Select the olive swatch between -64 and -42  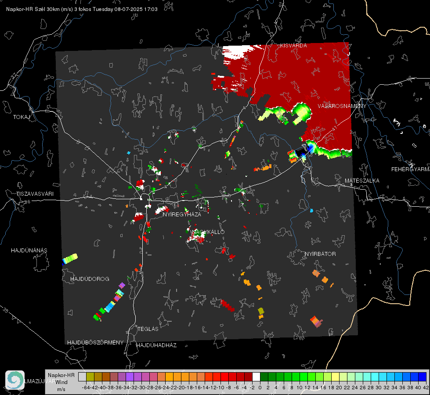coord(90,377)
